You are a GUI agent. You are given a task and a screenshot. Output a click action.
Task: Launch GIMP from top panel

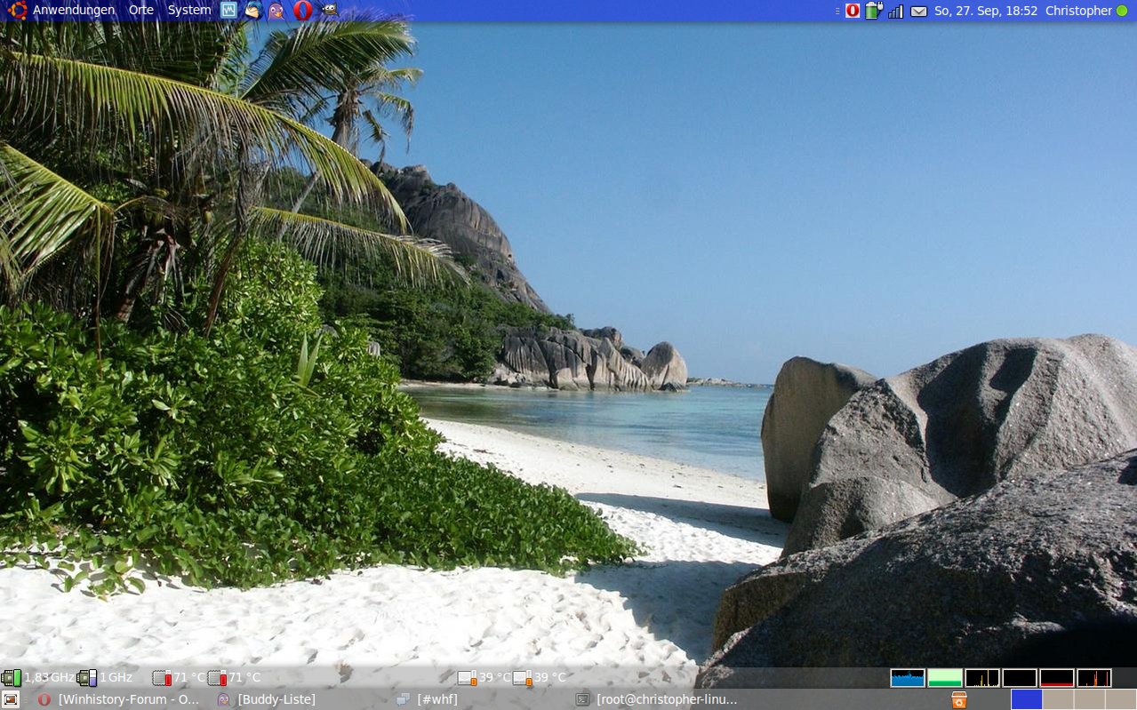click(329, 11)
